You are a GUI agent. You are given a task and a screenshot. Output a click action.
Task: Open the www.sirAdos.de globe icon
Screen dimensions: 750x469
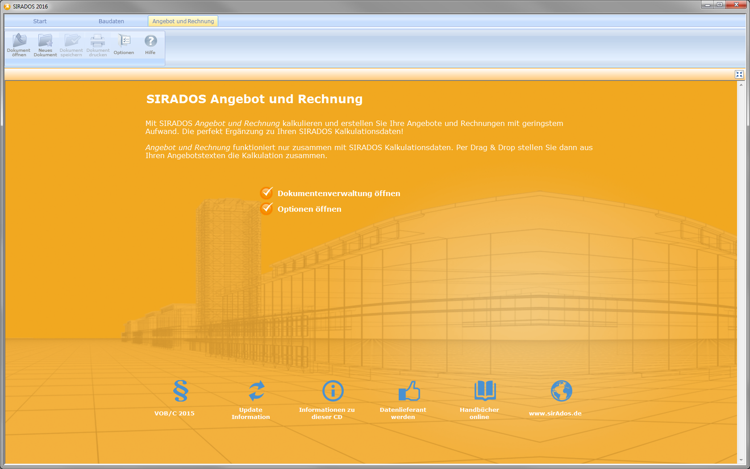pyautogui.click(x=561, y=391)
